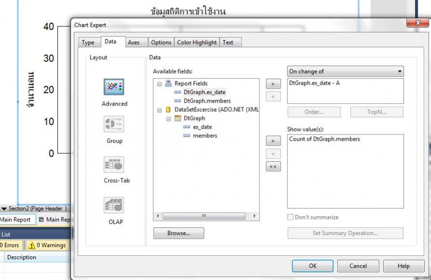
Task: Click the TopN... button
Action: click(x=377, y=112)
